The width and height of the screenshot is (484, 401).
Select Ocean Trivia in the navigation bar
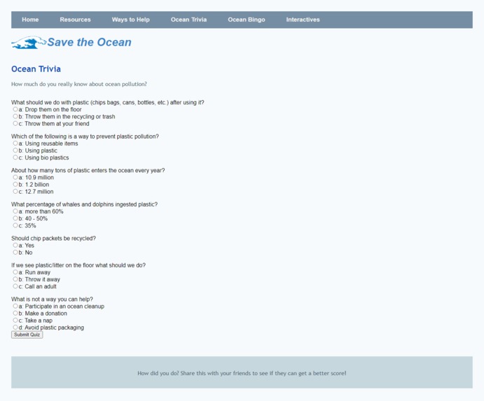[188, 20]
